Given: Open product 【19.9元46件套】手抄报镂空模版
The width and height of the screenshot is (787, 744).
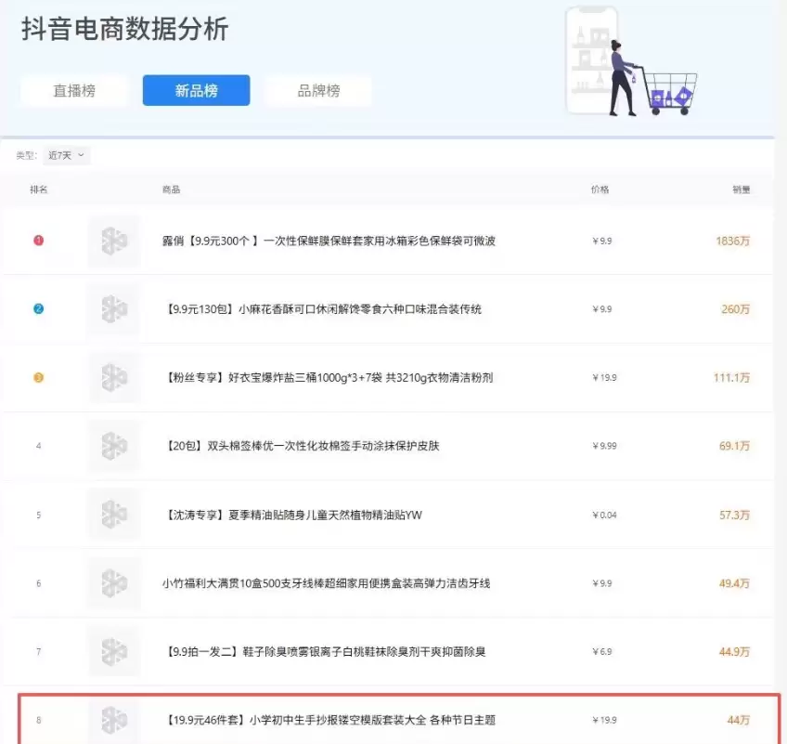Looking at the screenshot, I should [329, 720].
